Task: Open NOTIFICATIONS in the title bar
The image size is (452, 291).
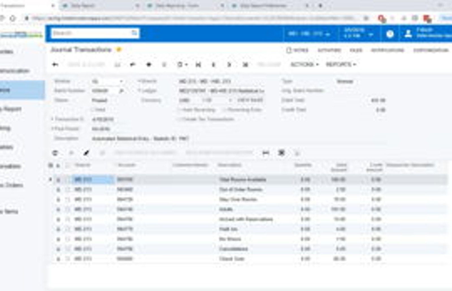Action: coord(387,50)
